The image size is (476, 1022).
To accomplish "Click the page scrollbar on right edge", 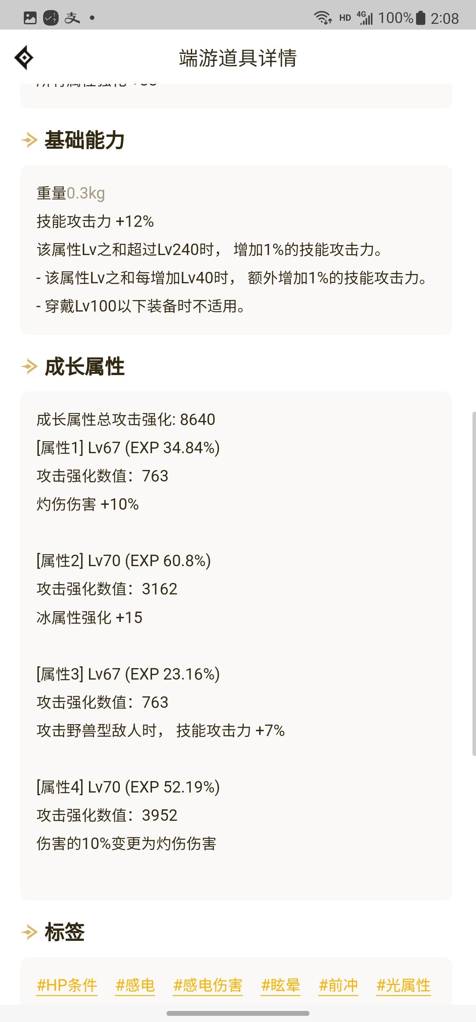I will [x=474, y=583].
